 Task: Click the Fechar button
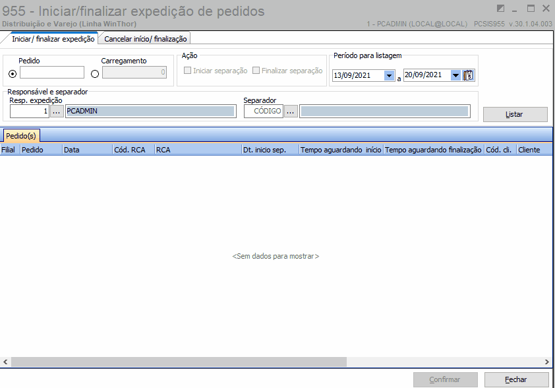(516, 379)
